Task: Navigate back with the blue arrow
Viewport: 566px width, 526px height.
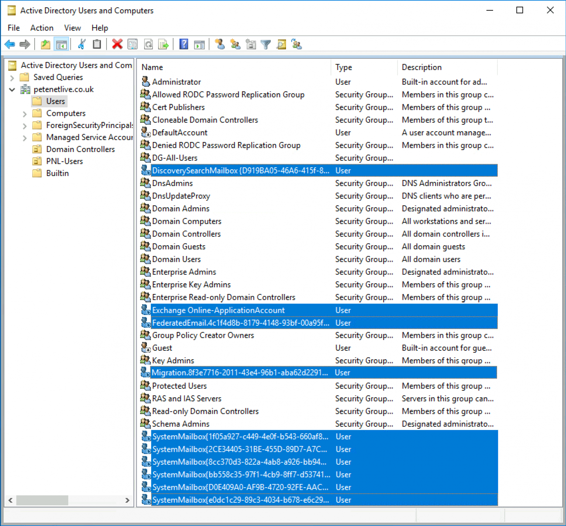Action: [10, 44]
